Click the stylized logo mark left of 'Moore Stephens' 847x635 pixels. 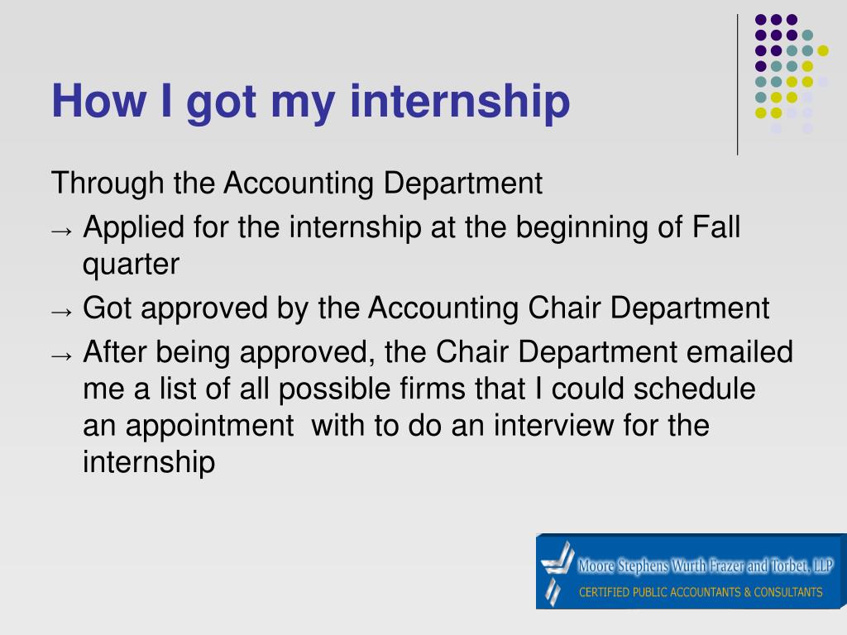(x=557, y=572)
